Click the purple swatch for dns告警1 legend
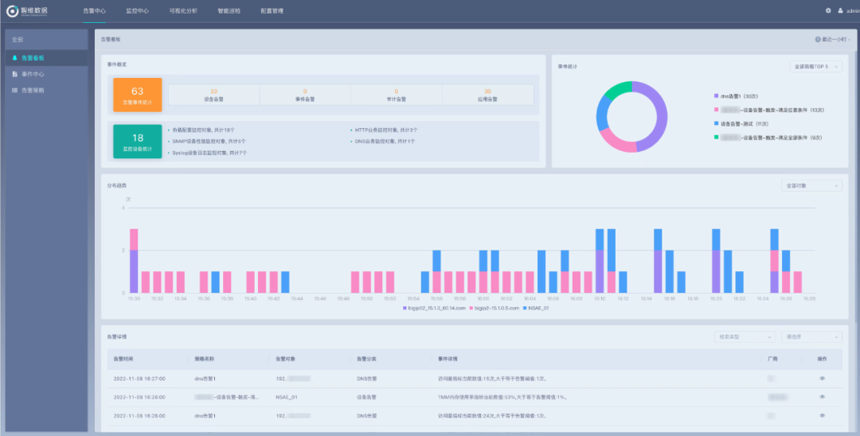 pos(717,95)
